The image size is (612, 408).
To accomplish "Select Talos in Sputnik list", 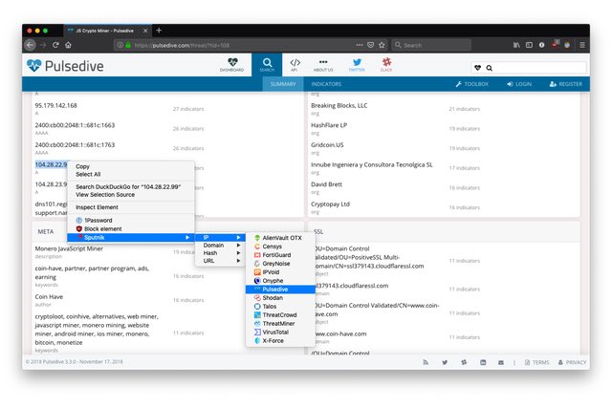I will (x=280, y=306).
